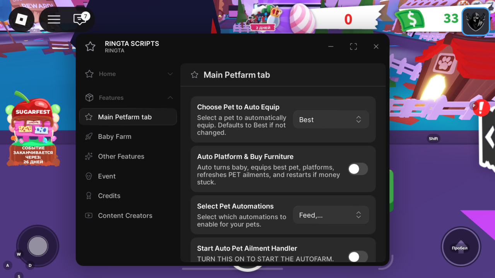Viewport: 495px width, 278px height.
Task: Open the Feed,... automations dropdown
Action: (x=331, y=215)
